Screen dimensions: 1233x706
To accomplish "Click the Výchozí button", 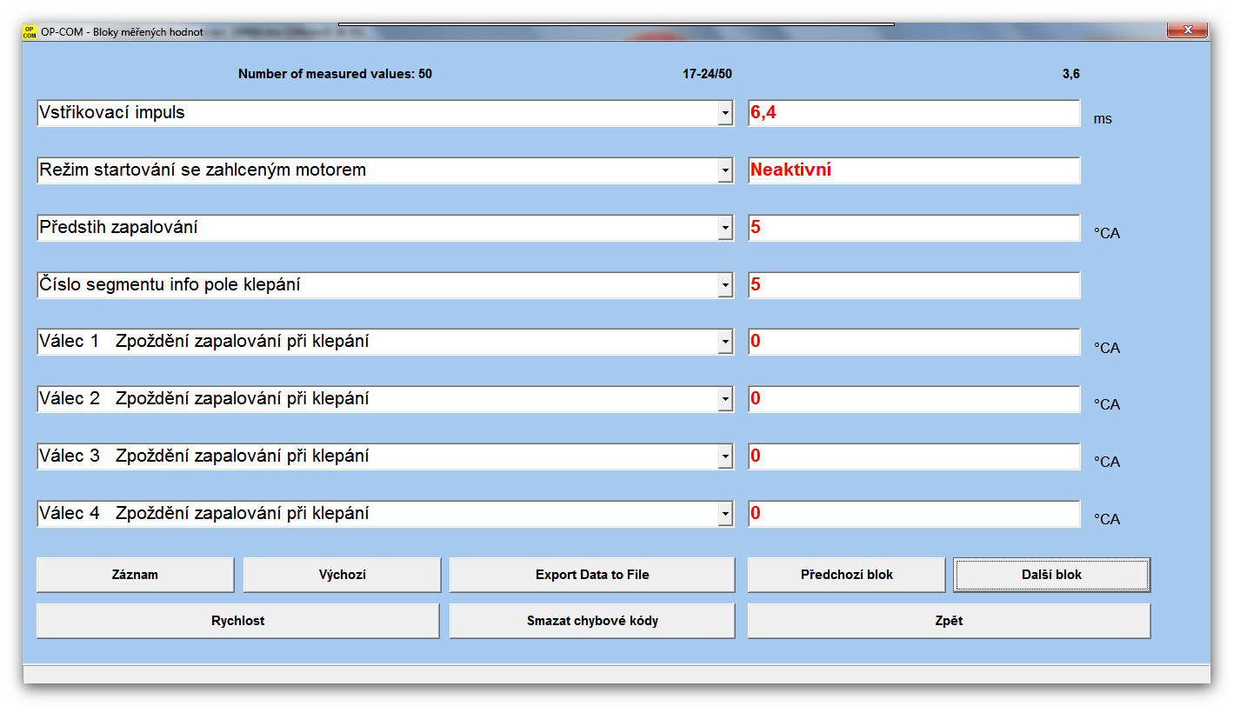I will 342,575.
